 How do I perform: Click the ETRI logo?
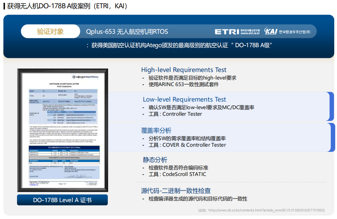[x=227, y=31]
